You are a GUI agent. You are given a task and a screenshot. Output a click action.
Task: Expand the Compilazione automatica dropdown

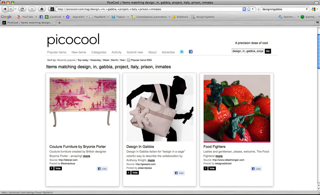(169, 17)
